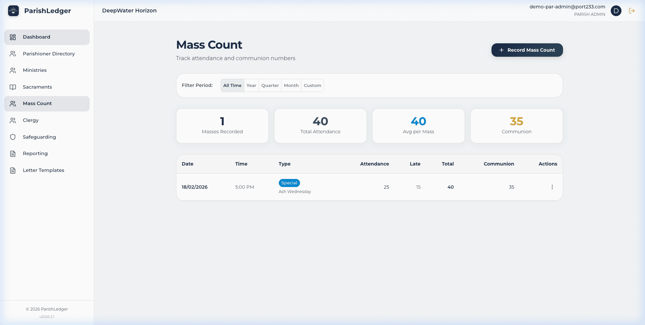This screenshot has width=645, height=325.
Task: Select the Quarter period filter
Action: coord(270,85)
